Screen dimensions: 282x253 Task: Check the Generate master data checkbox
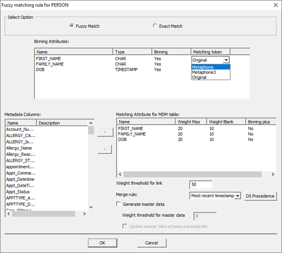[118, 204]
